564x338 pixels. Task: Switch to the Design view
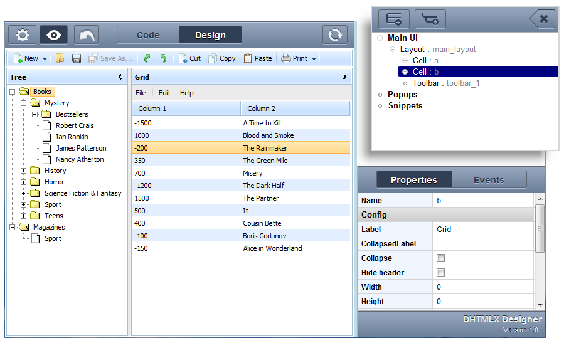point(210,35)
